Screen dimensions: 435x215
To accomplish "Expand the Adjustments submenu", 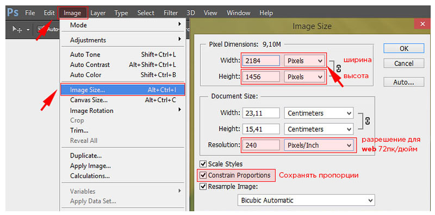I will point(123,40).
